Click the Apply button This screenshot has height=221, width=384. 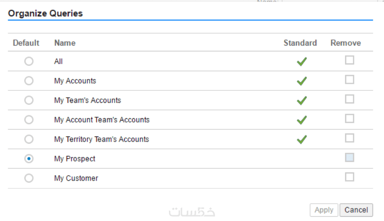pyautogui.click(x=324, y=210)
